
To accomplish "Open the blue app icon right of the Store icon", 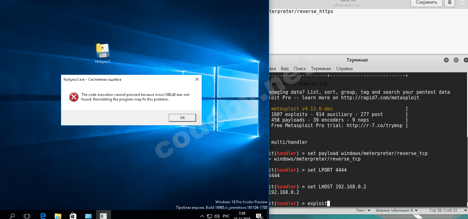I will click(88, 216).
